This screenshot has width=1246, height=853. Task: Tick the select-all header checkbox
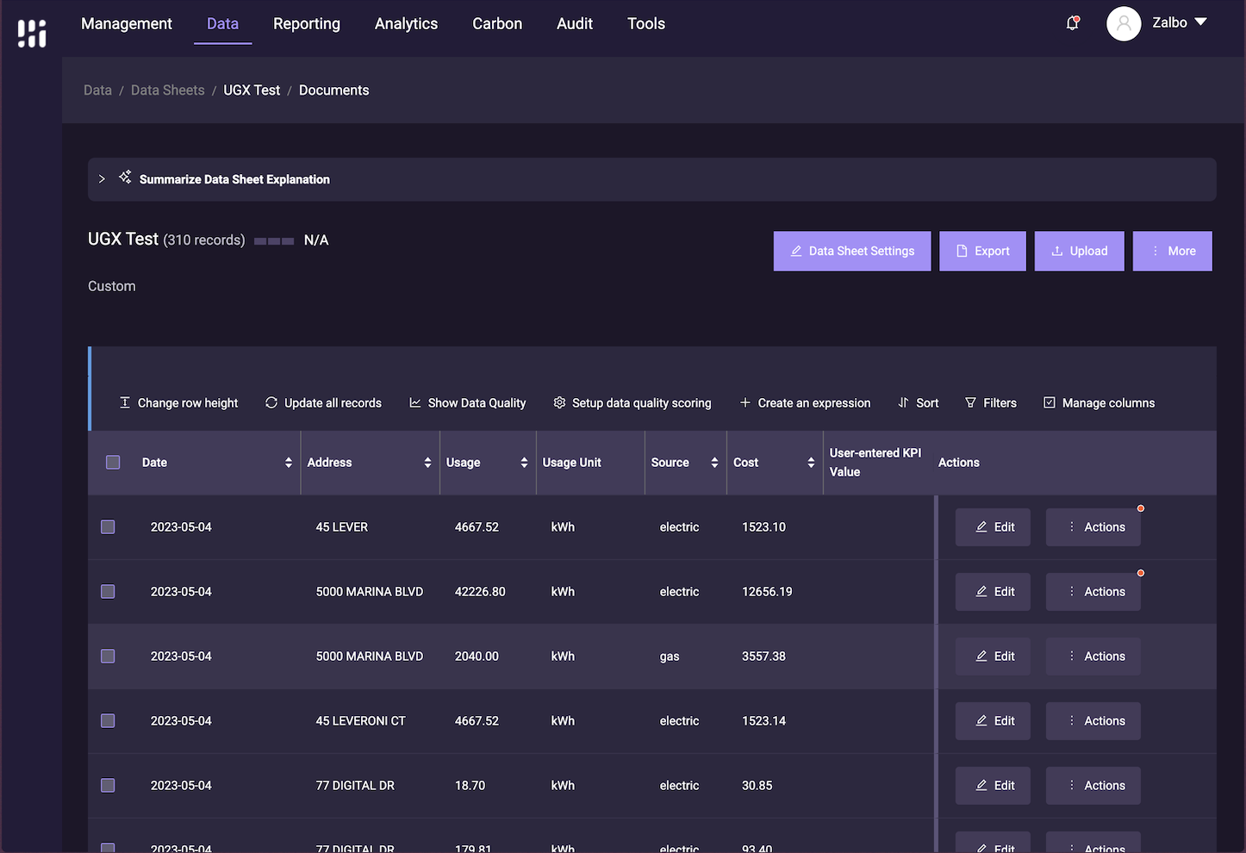[x=113, y=462]
